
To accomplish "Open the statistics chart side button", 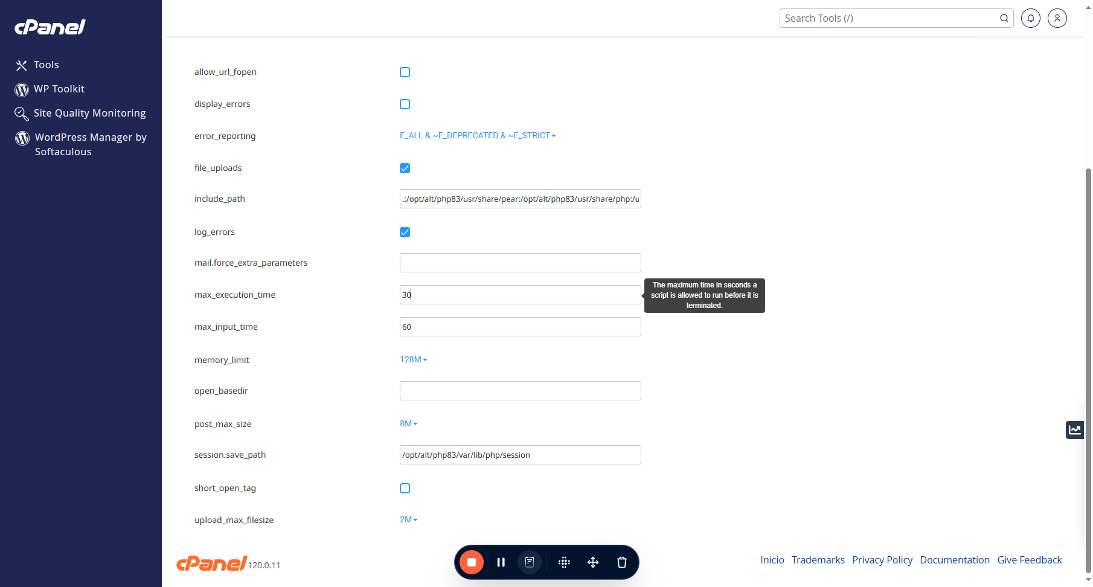I will pos(1075,430).
